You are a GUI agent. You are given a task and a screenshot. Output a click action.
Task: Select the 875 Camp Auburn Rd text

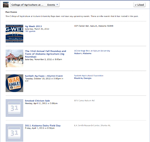tap(84, 101)
